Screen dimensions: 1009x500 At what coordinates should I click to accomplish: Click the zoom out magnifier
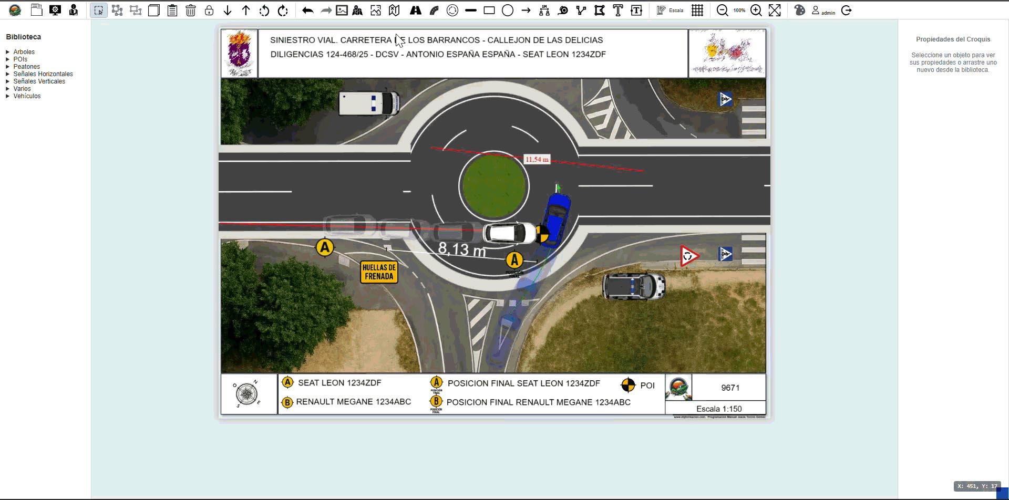pyautogui.click(x=723, y=11)
